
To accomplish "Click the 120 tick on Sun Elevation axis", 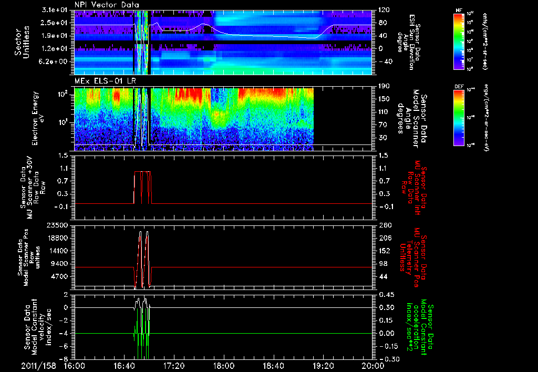I will coord(384,10).
